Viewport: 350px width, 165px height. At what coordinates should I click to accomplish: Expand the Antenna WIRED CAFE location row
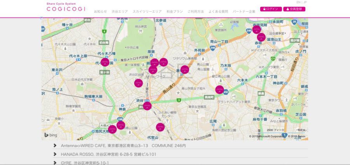click(x=180, y=146)
